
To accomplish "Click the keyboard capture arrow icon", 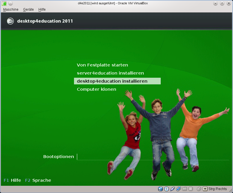I will click(x=205, y=189).
